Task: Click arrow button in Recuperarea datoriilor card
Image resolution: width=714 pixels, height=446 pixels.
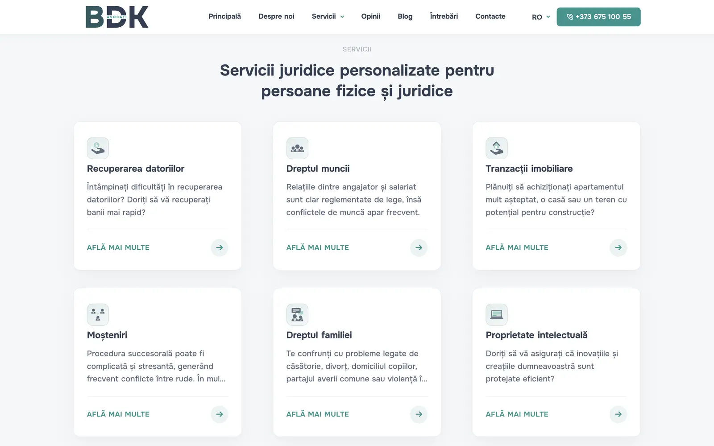Action: point(220,248)
